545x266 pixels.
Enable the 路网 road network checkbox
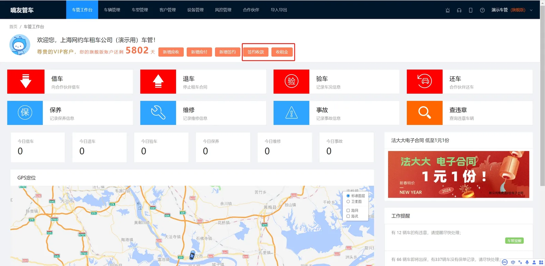click(x=348, y=210)
